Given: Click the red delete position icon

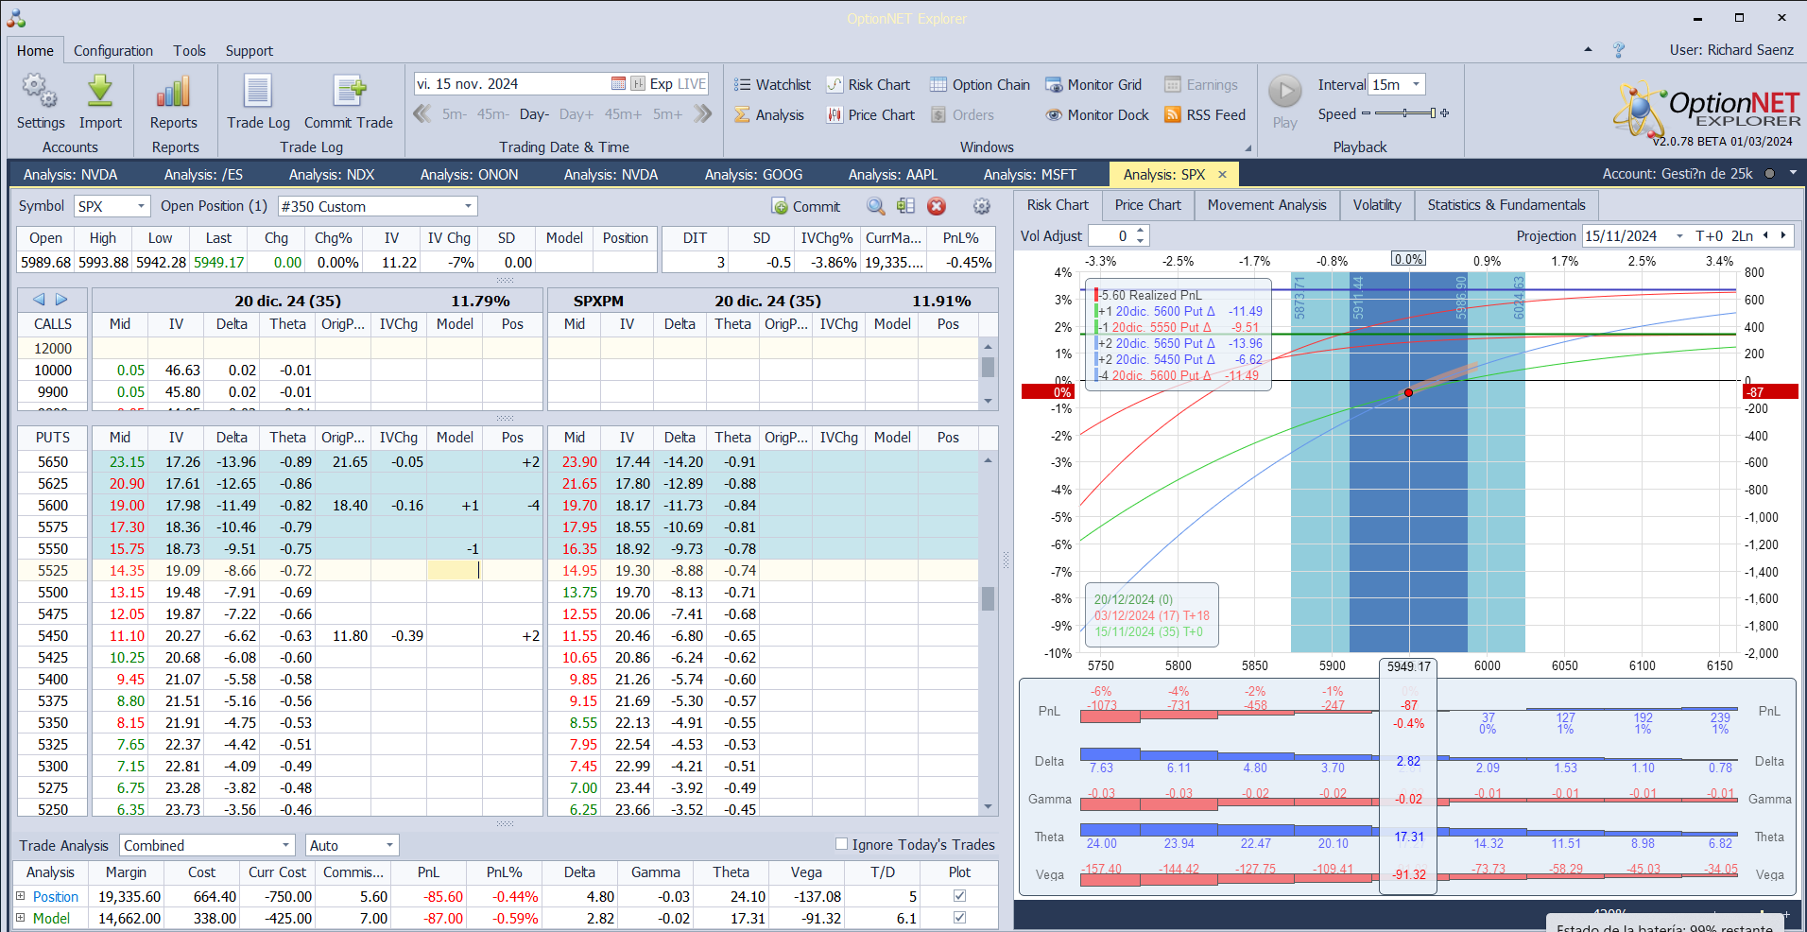Looking at the screenshot, I should pos(937,206).
